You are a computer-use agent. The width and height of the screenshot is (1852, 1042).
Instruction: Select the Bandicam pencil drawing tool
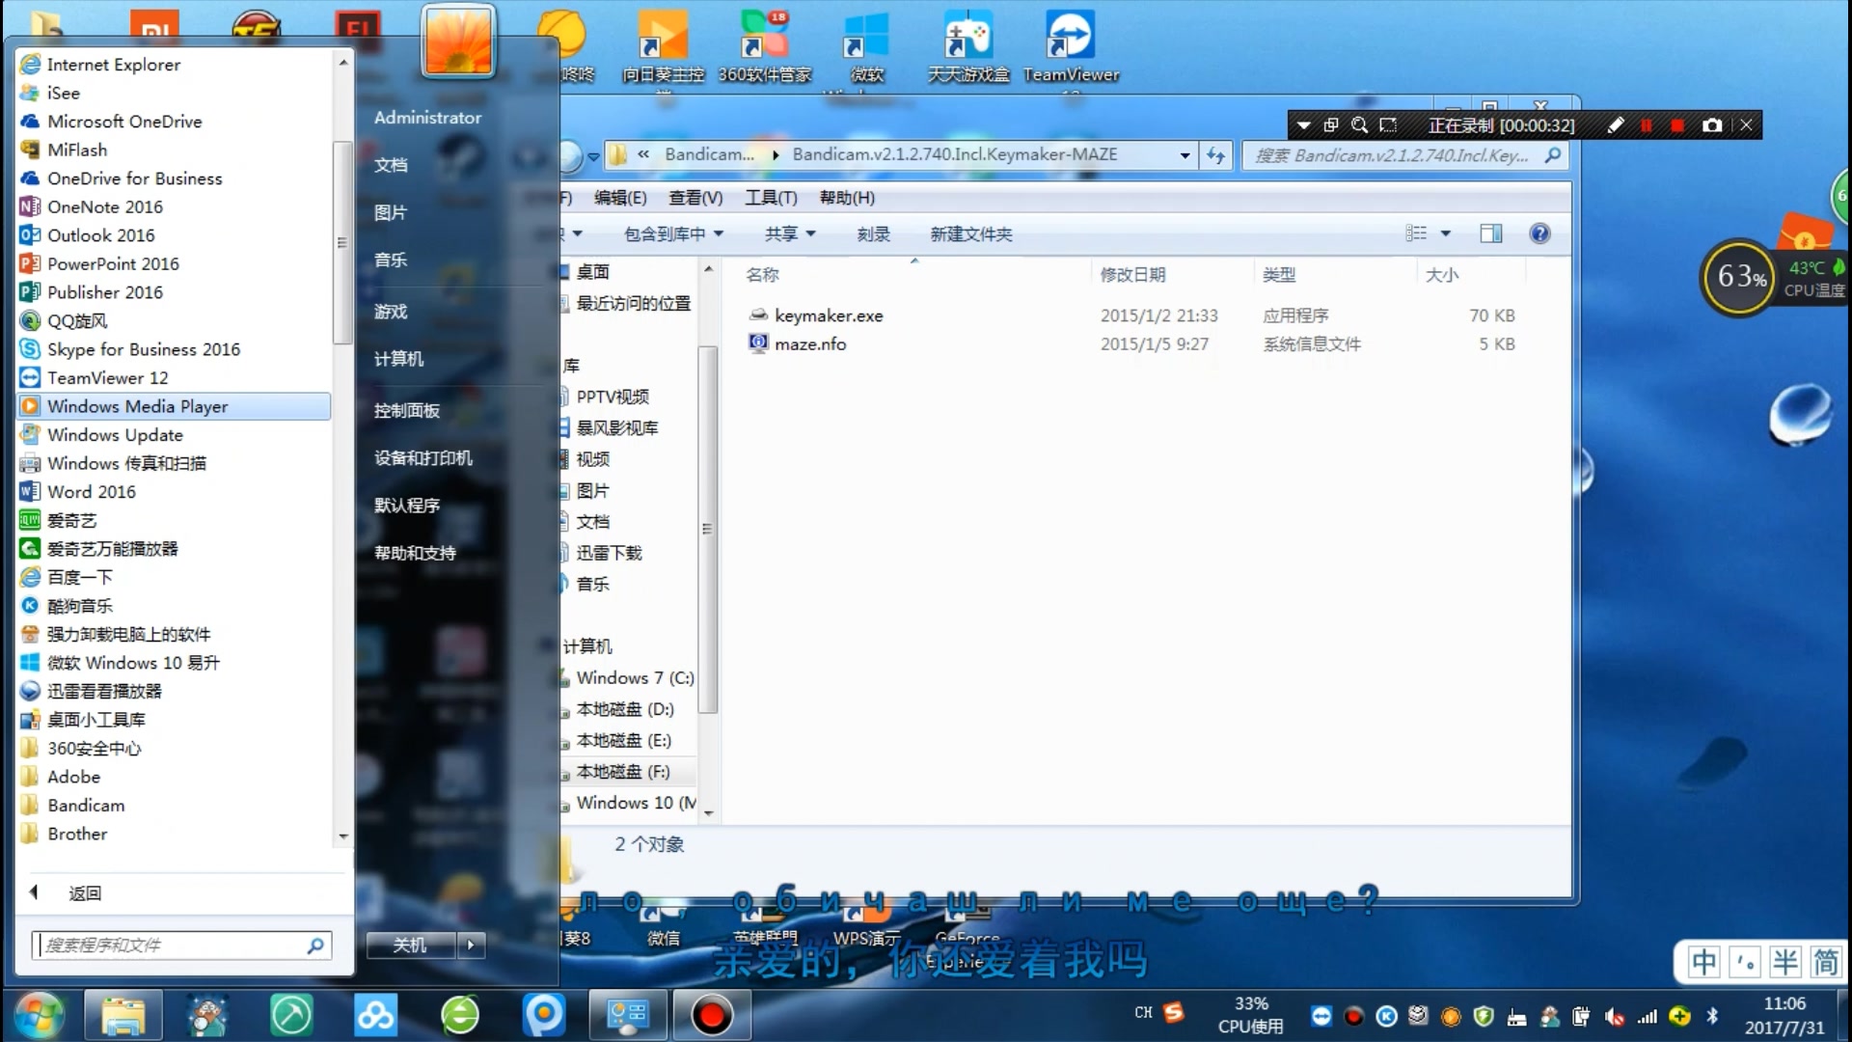pyautogui.click(x=1616, y=125)
